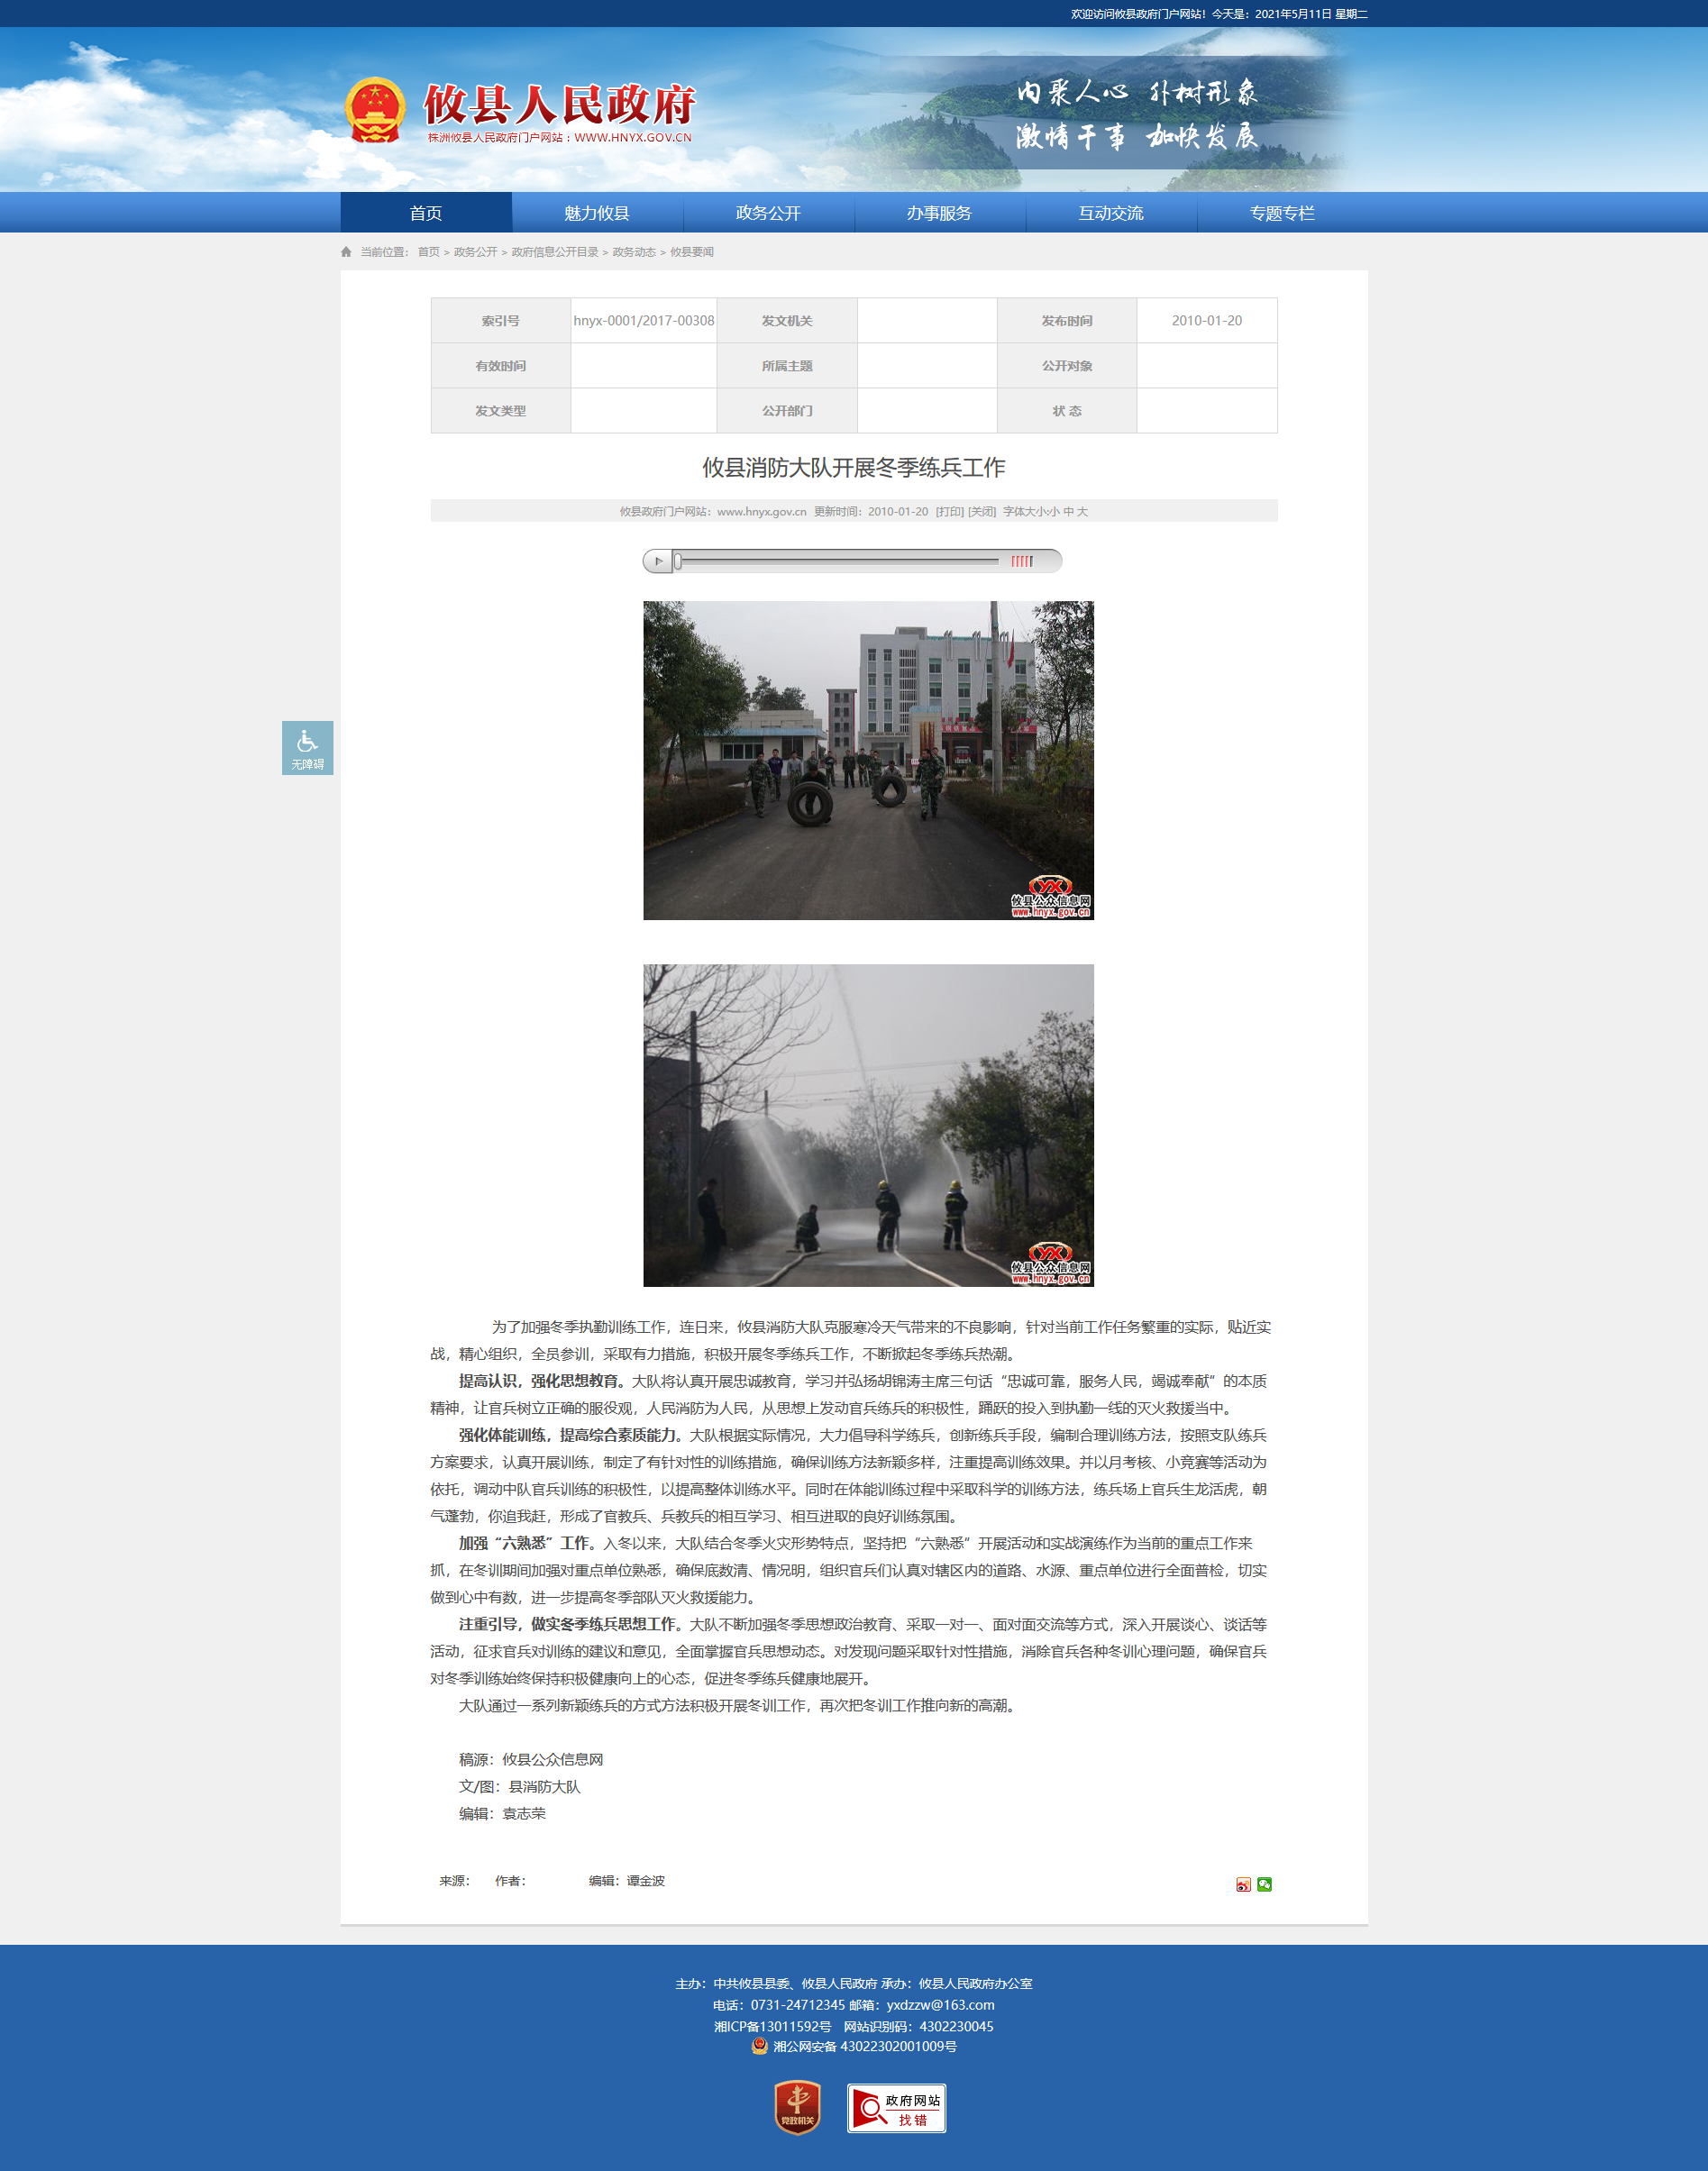The width and height of the screenshot is (1708, 2171).
Task: Adjust the audio volume bars
Action: (1021, 561)
